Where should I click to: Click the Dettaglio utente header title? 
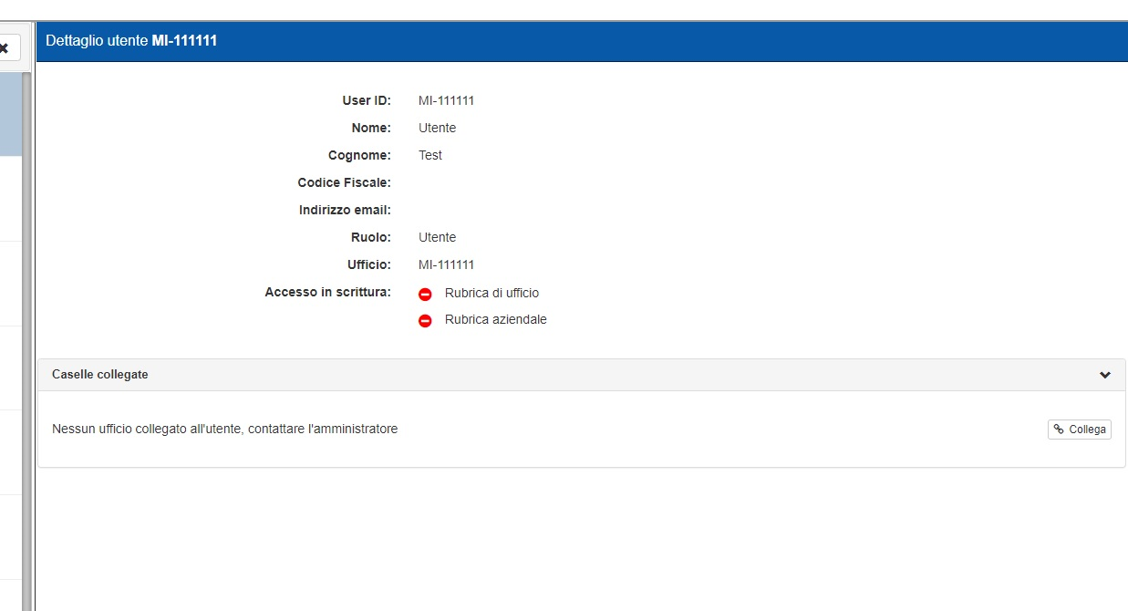[x=131, y=41]
